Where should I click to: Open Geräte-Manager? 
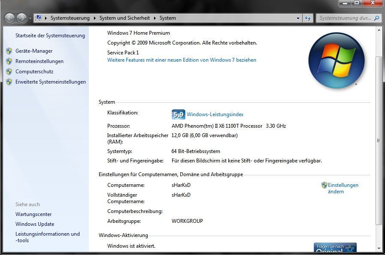coord(34,51)
